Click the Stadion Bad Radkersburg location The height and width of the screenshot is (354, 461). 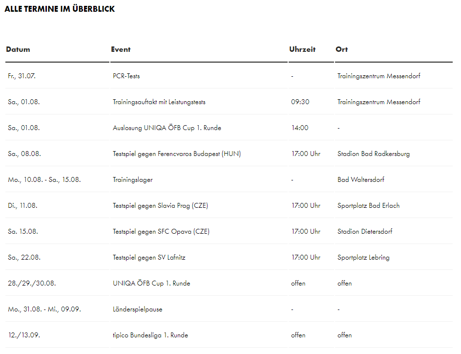(374, 154)
